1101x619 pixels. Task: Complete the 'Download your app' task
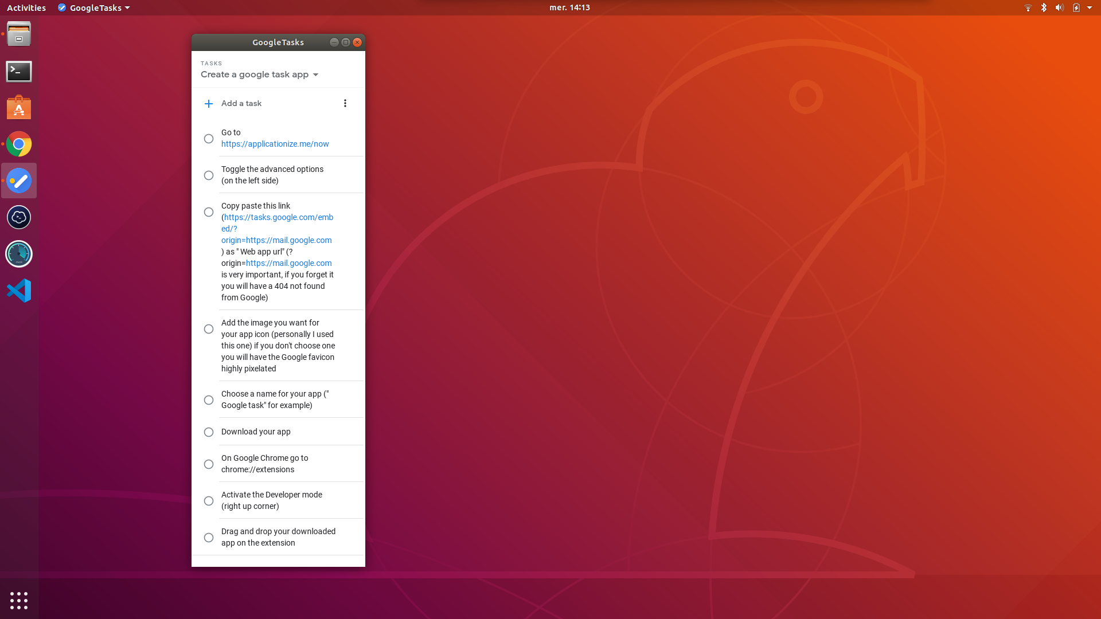(x=209, y=432)
